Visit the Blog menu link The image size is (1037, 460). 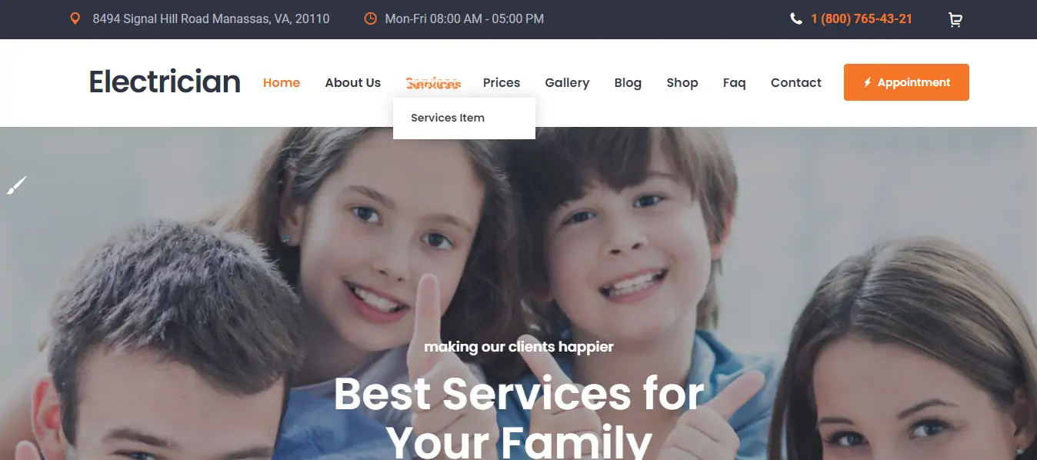click(x=628, y=82)
